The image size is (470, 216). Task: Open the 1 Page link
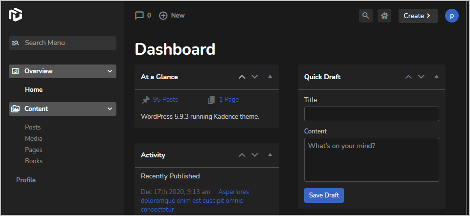(229, 100)
